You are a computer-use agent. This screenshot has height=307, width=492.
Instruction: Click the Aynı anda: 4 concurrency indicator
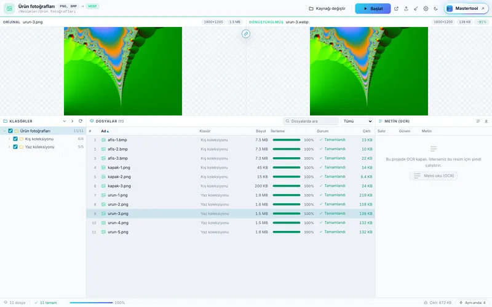click(x=472, y=303)
